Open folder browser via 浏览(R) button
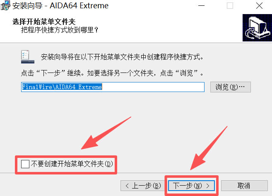 (231, 87)
